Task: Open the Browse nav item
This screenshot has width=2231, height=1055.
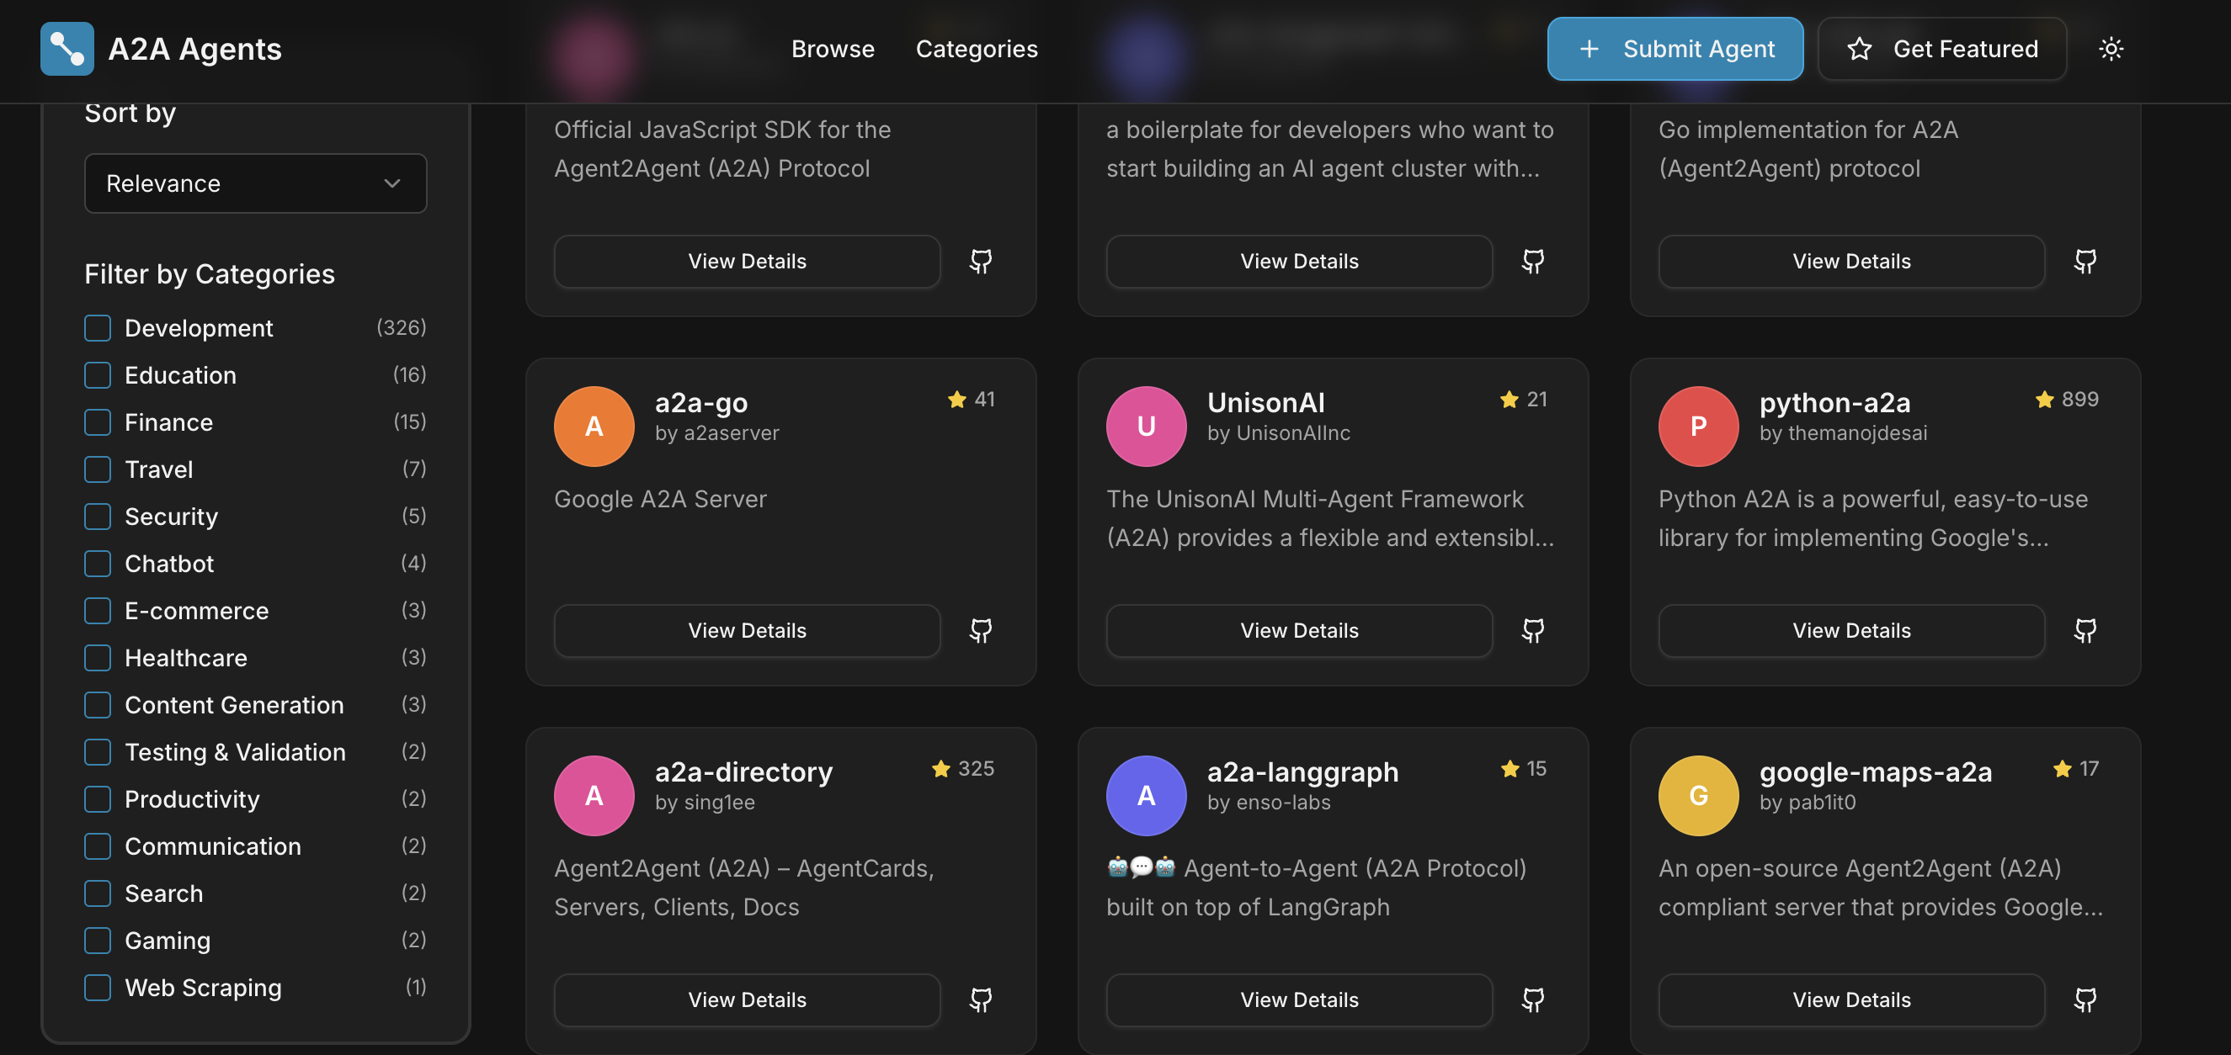Action: pos(833,50)
